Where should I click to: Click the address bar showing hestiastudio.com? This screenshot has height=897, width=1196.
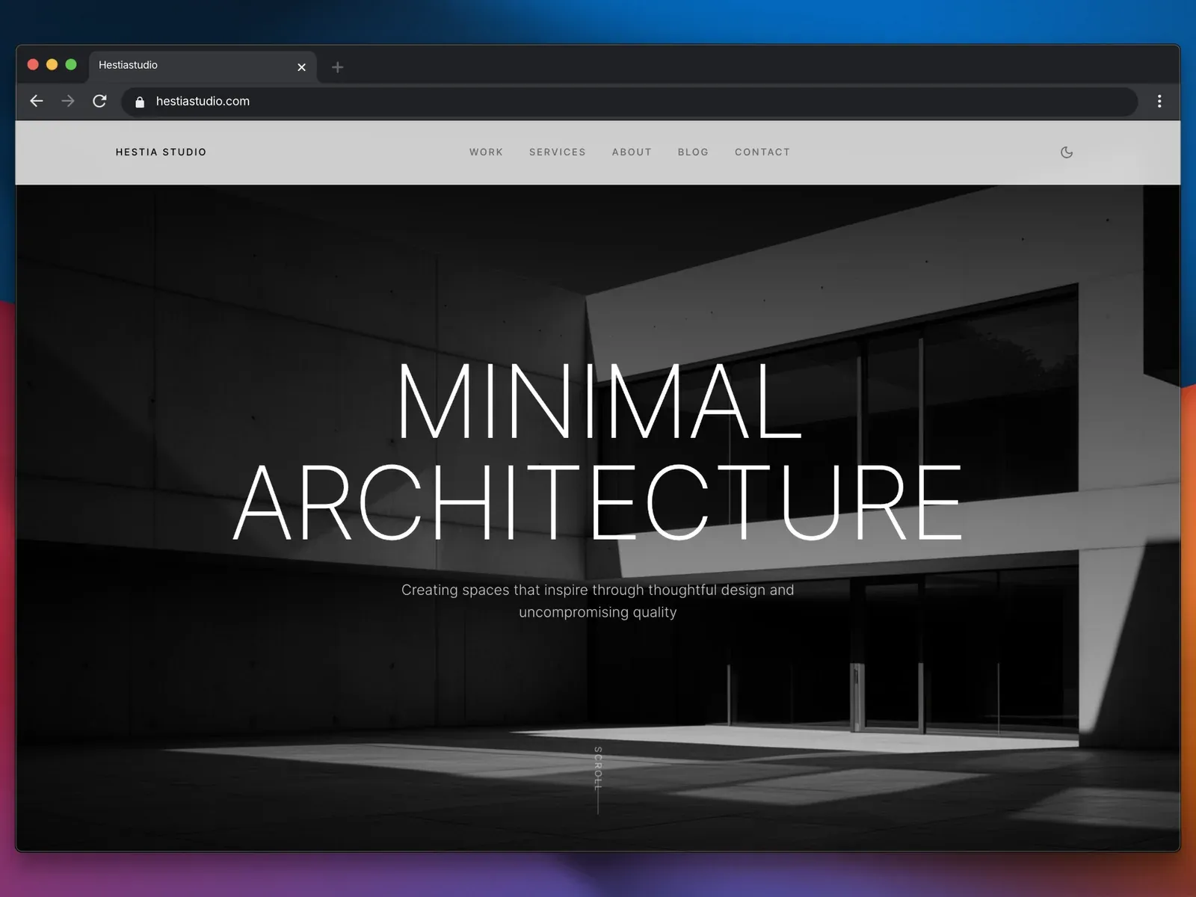tap(629, 102)
